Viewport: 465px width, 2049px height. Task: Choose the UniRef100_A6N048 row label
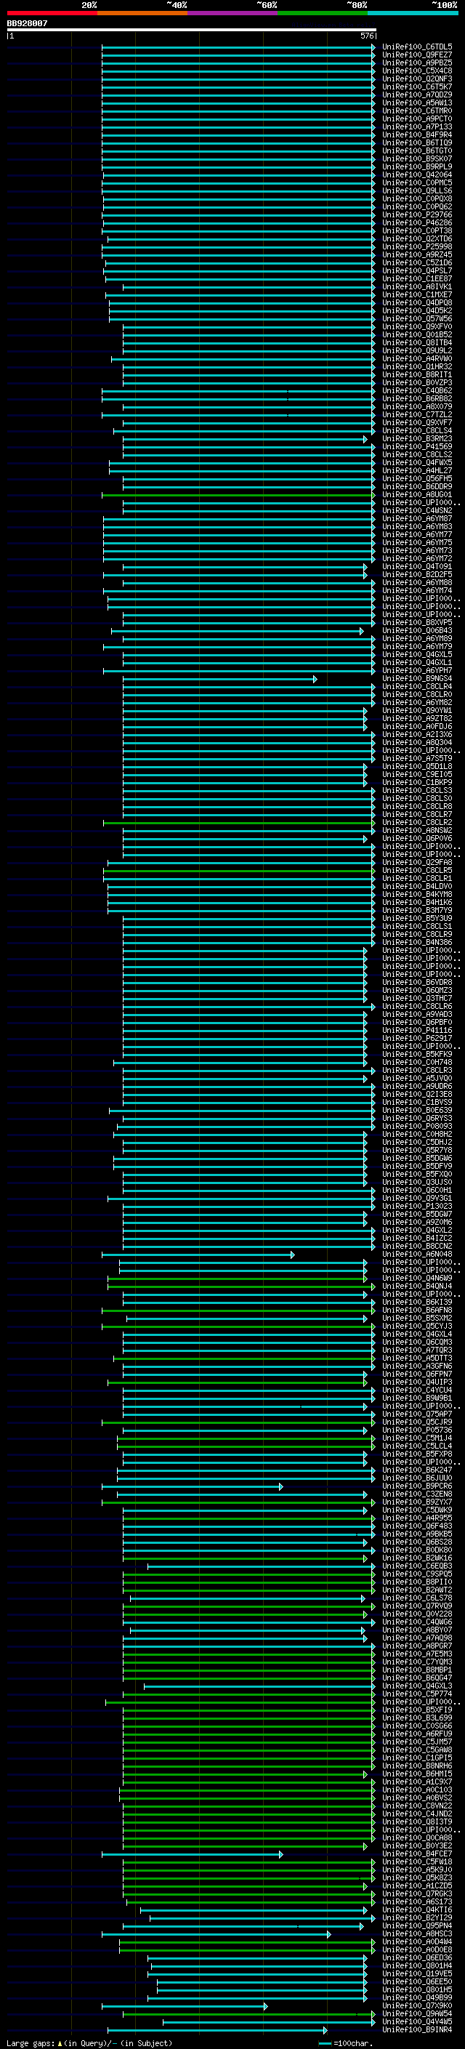[x=417, y=1255]
